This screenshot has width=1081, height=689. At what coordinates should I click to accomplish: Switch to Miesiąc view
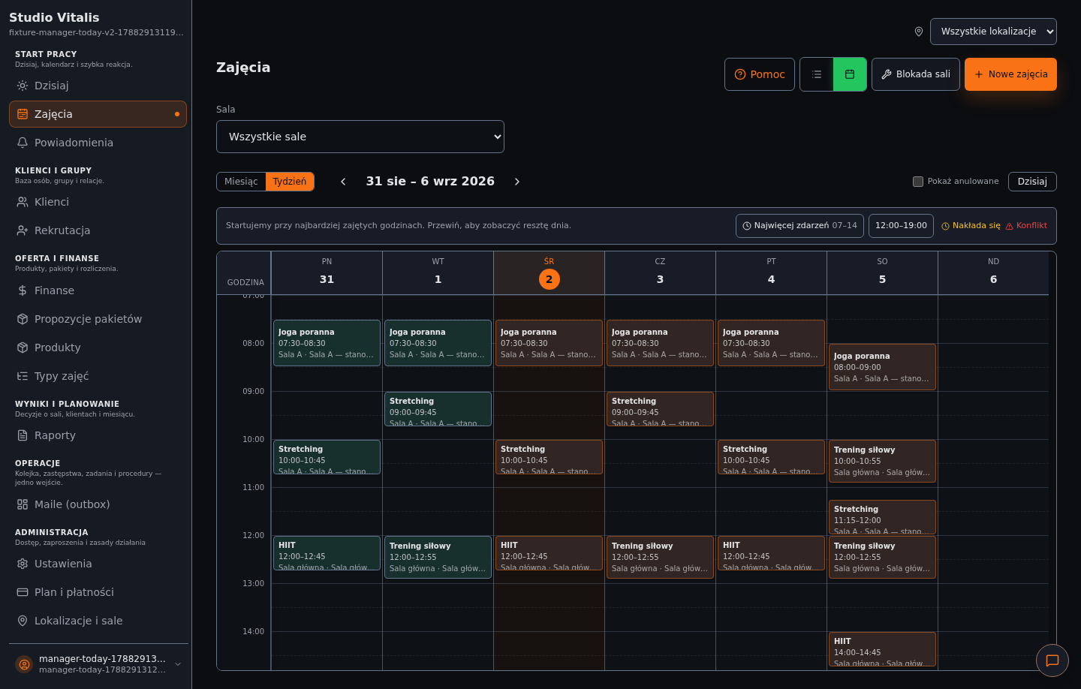pyautogui.click(x=241, y=182)
